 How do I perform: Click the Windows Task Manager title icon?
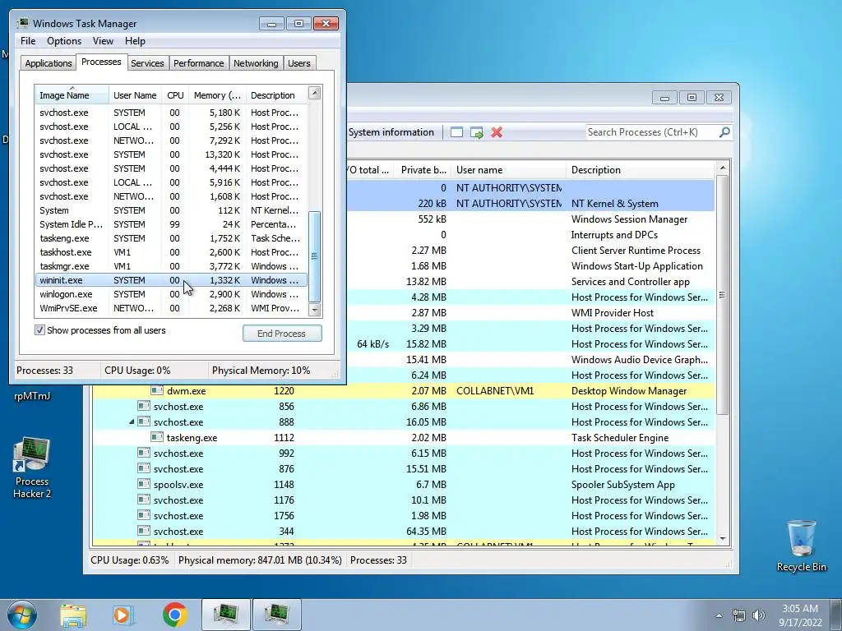(22, 23)
